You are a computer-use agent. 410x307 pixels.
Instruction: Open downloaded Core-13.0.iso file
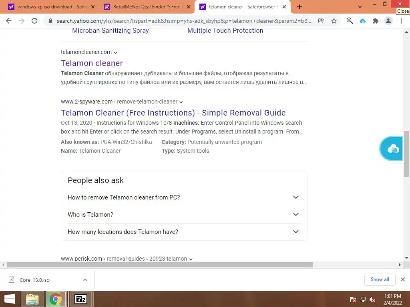[34, 280]
